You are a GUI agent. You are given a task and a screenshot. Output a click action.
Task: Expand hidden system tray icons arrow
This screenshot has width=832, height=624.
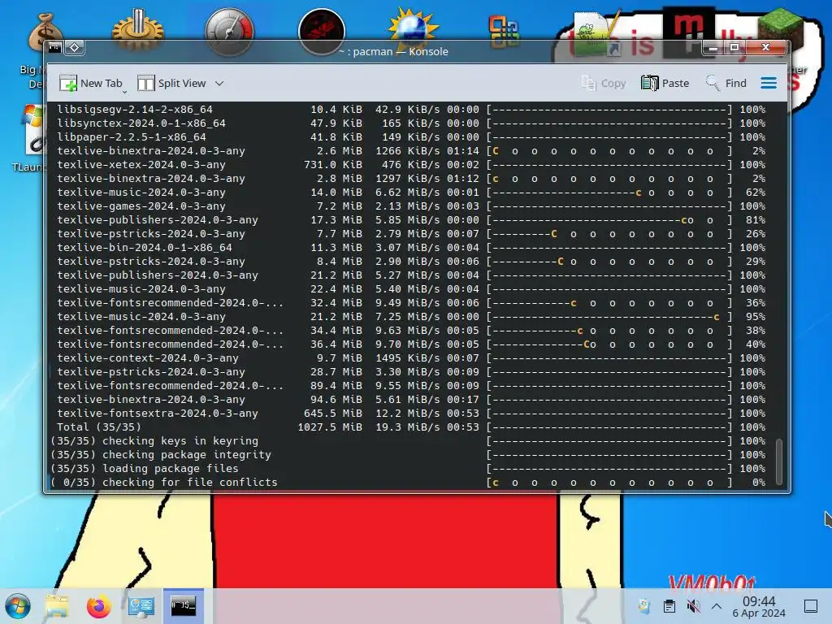coord(717,605)
